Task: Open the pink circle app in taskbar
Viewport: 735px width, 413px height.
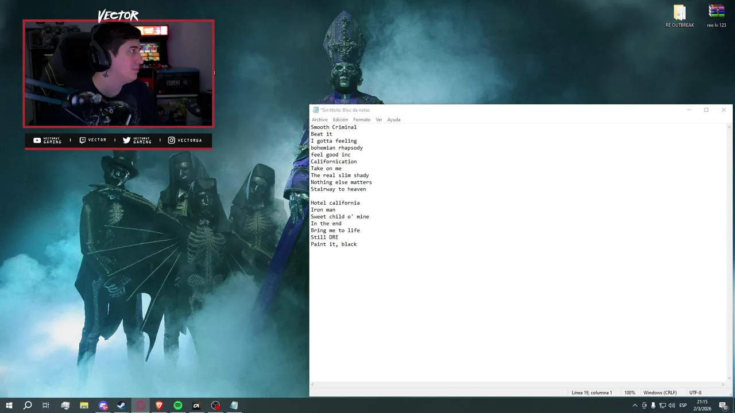Action: pyautogui.click(x=141, y=406)
